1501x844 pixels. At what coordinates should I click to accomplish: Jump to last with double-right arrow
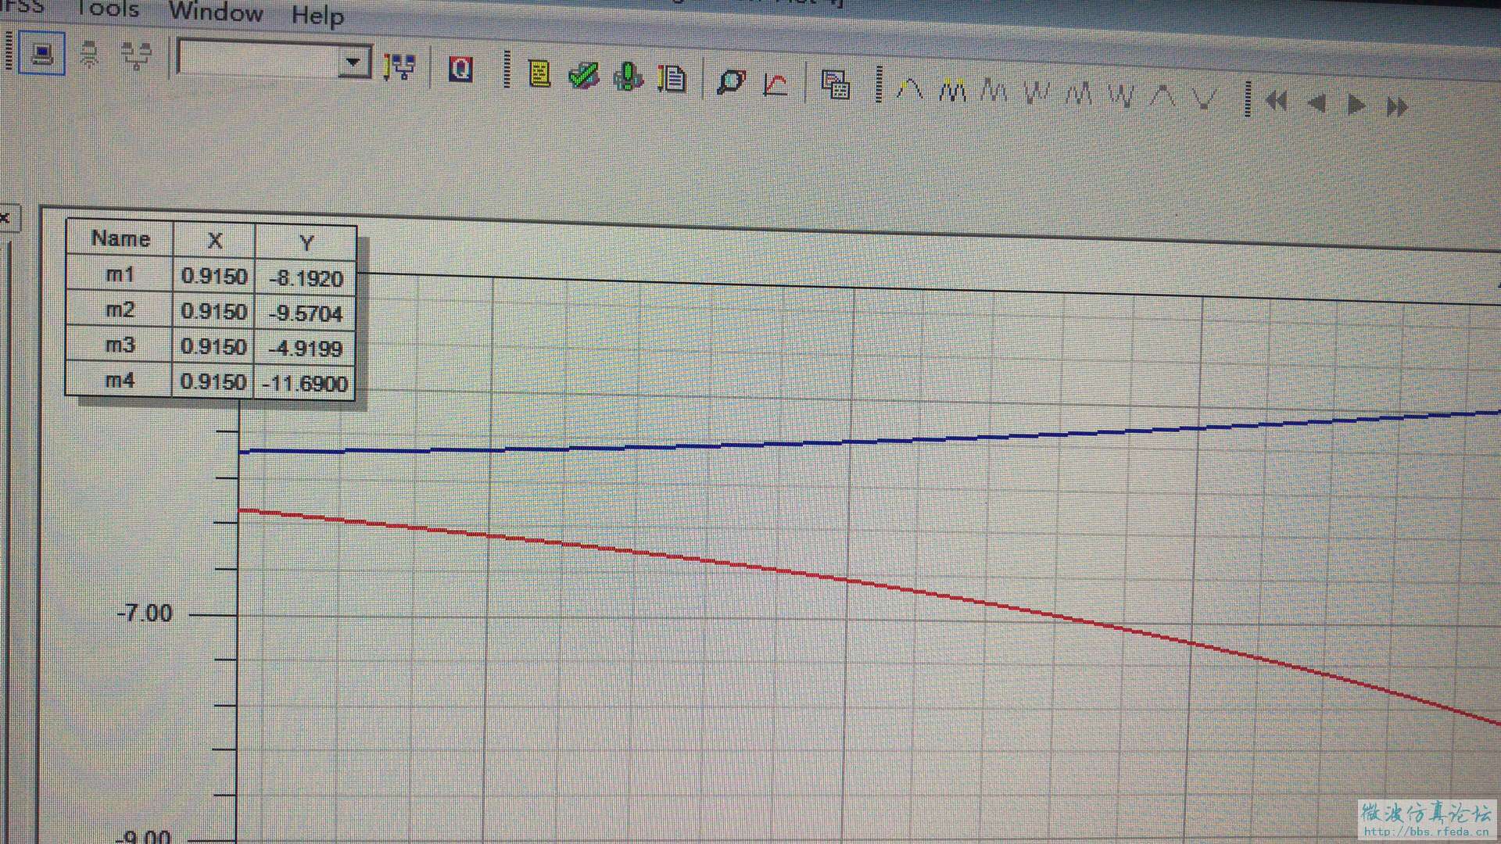1397,106
